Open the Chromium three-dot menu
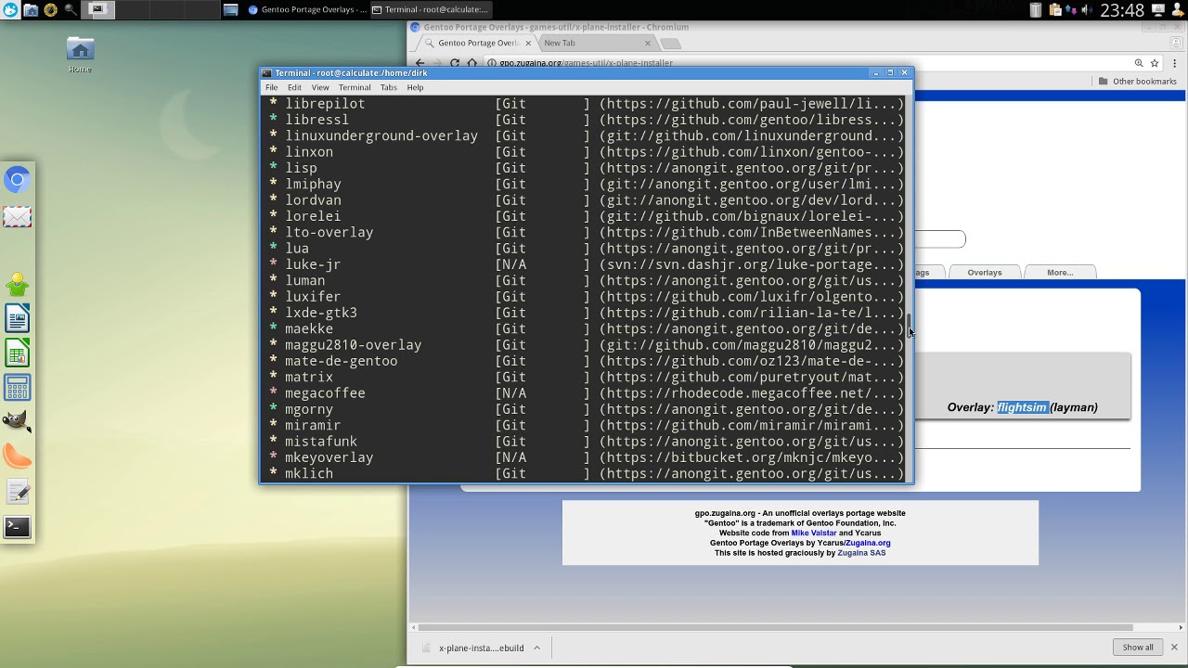The width and height of the screenshot is (1188, 668). (x=1175, y=63)
